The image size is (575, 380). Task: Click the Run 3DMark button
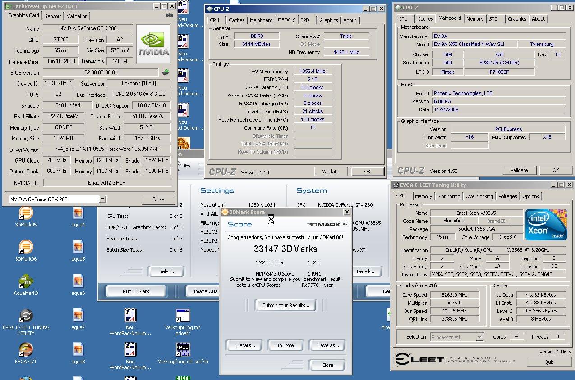tap(136, 291)
